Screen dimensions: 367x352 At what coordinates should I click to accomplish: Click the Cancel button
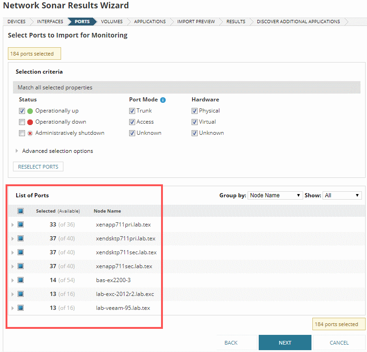click(x=339, y=343)
